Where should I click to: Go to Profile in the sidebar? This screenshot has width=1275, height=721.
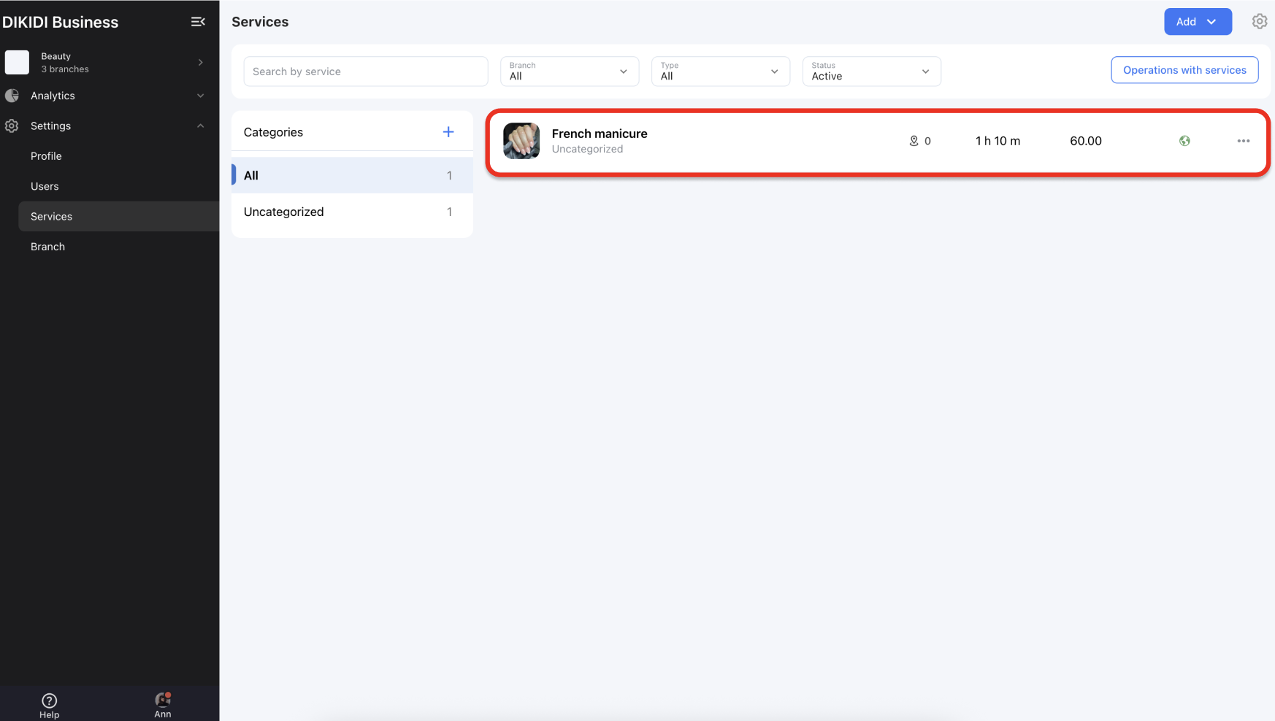(46, 156)
